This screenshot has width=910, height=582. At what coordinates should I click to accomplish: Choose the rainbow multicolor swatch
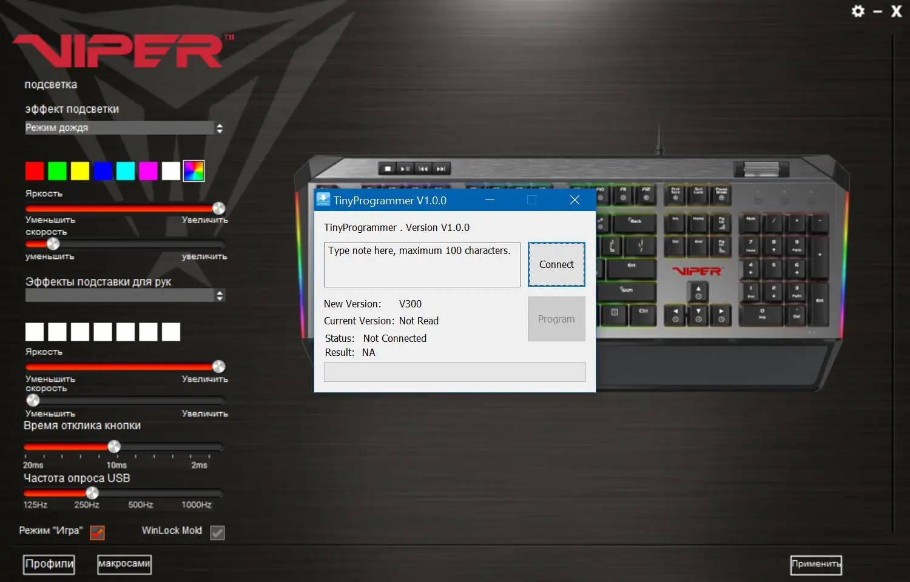click(194, 171)
